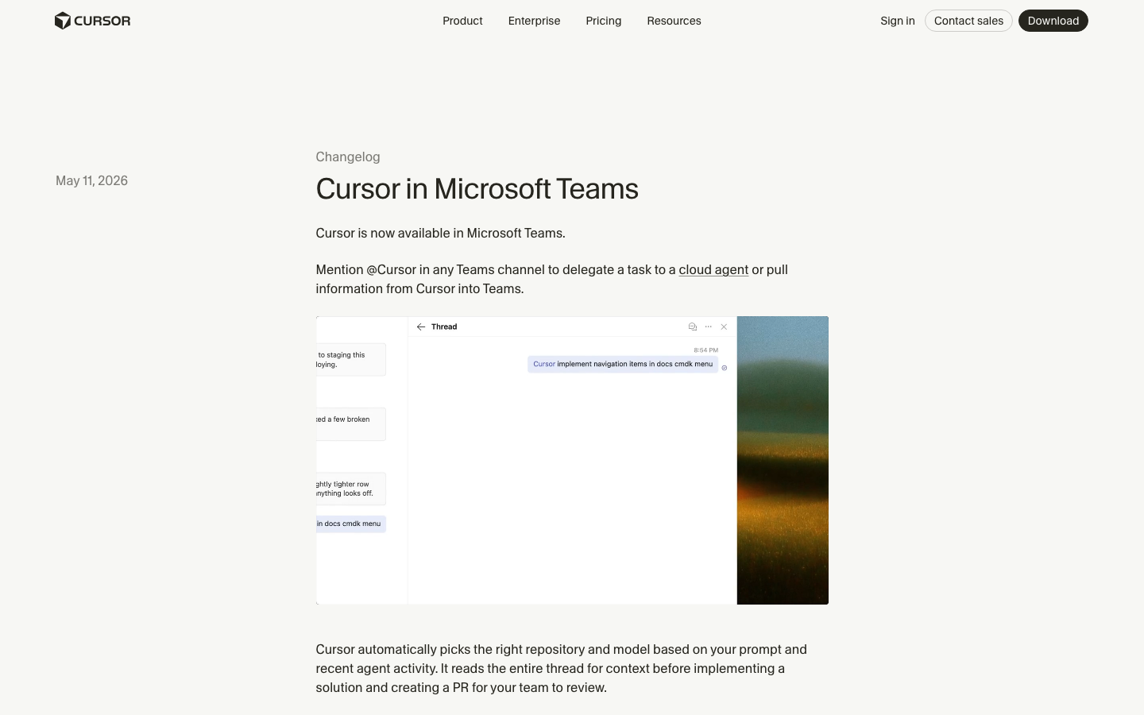Open the three-dot menu in Thread header
The image size is (1144, 715).
pyautogui.click(x=709, y=327)
